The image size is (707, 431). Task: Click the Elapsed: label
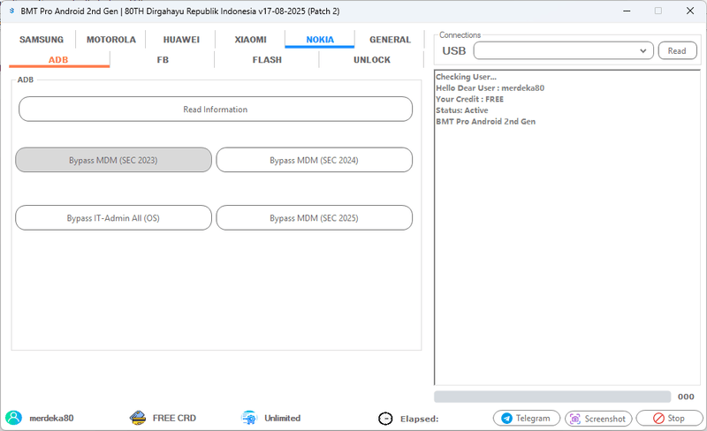419,419
